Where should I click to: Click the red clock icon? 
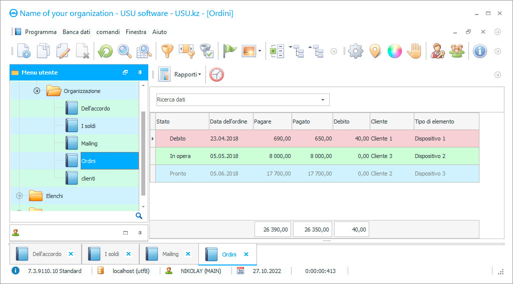216,74
